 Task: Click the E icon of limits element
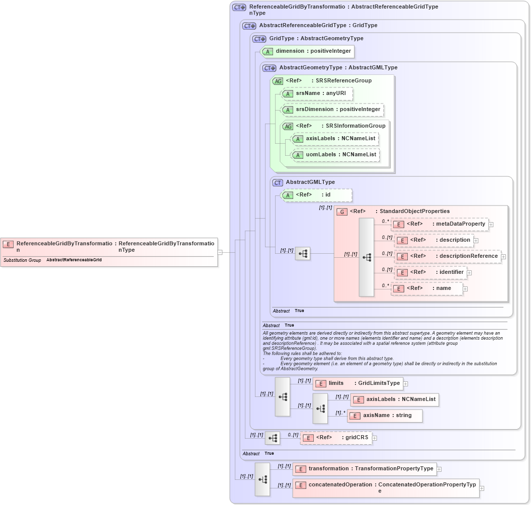pyautogui.click(x=321, y=384)
